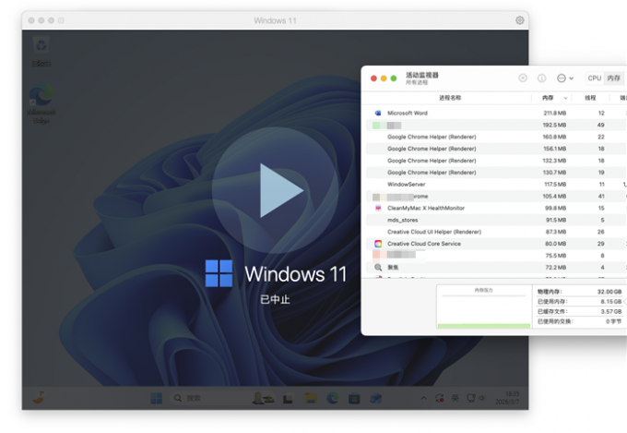Click the 已中止 suspended status text
627x433 pixels.
[x=275, y=299]
